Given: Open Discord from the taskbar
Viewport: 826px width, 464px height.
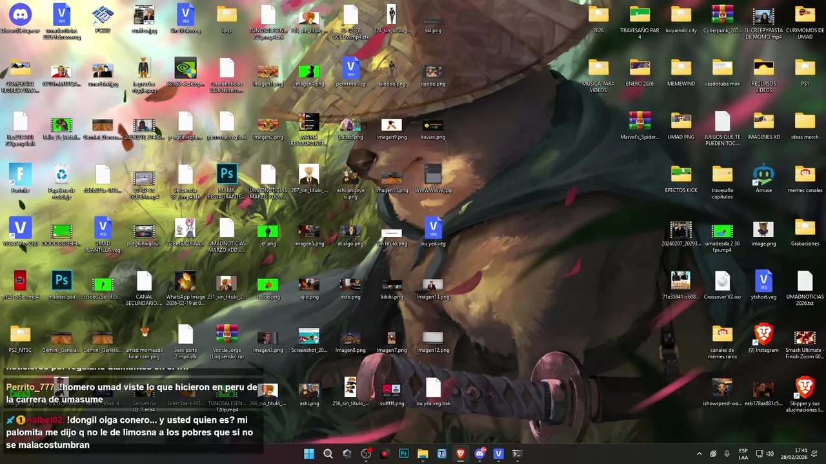Looking at the screenshot, I should [x=479, y=454].
